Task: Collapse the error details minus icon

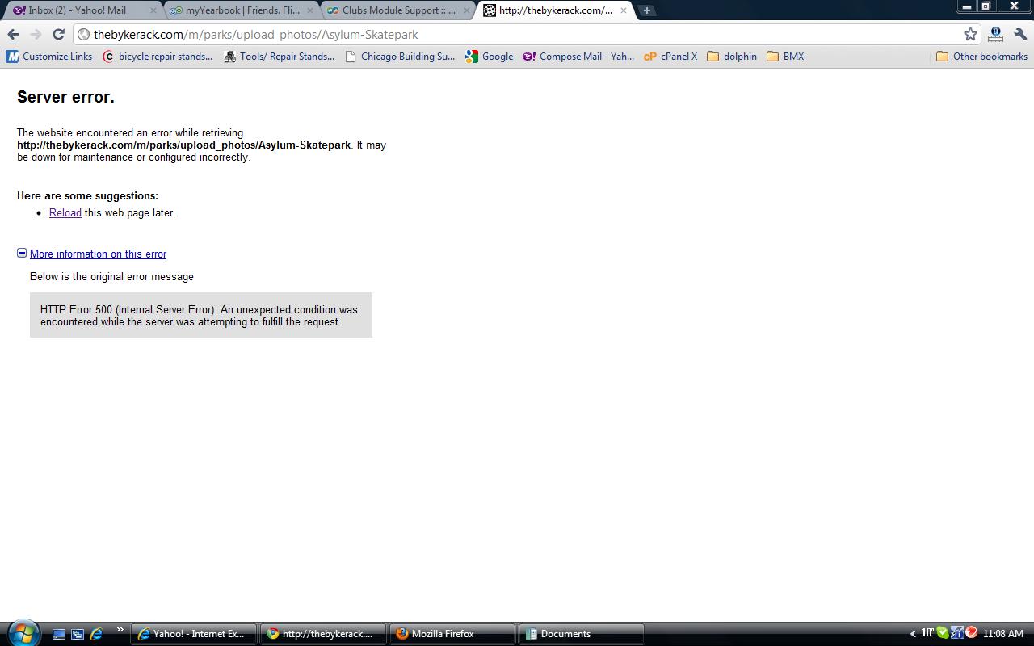Action: point(22,253)
